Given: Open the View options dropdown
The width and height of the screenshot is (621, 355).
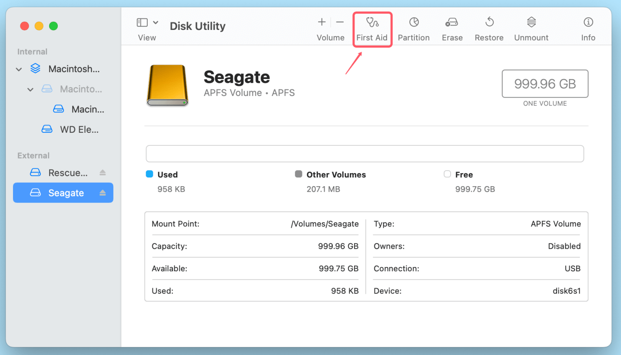Looking at the screenshot, I should (155, 22).
